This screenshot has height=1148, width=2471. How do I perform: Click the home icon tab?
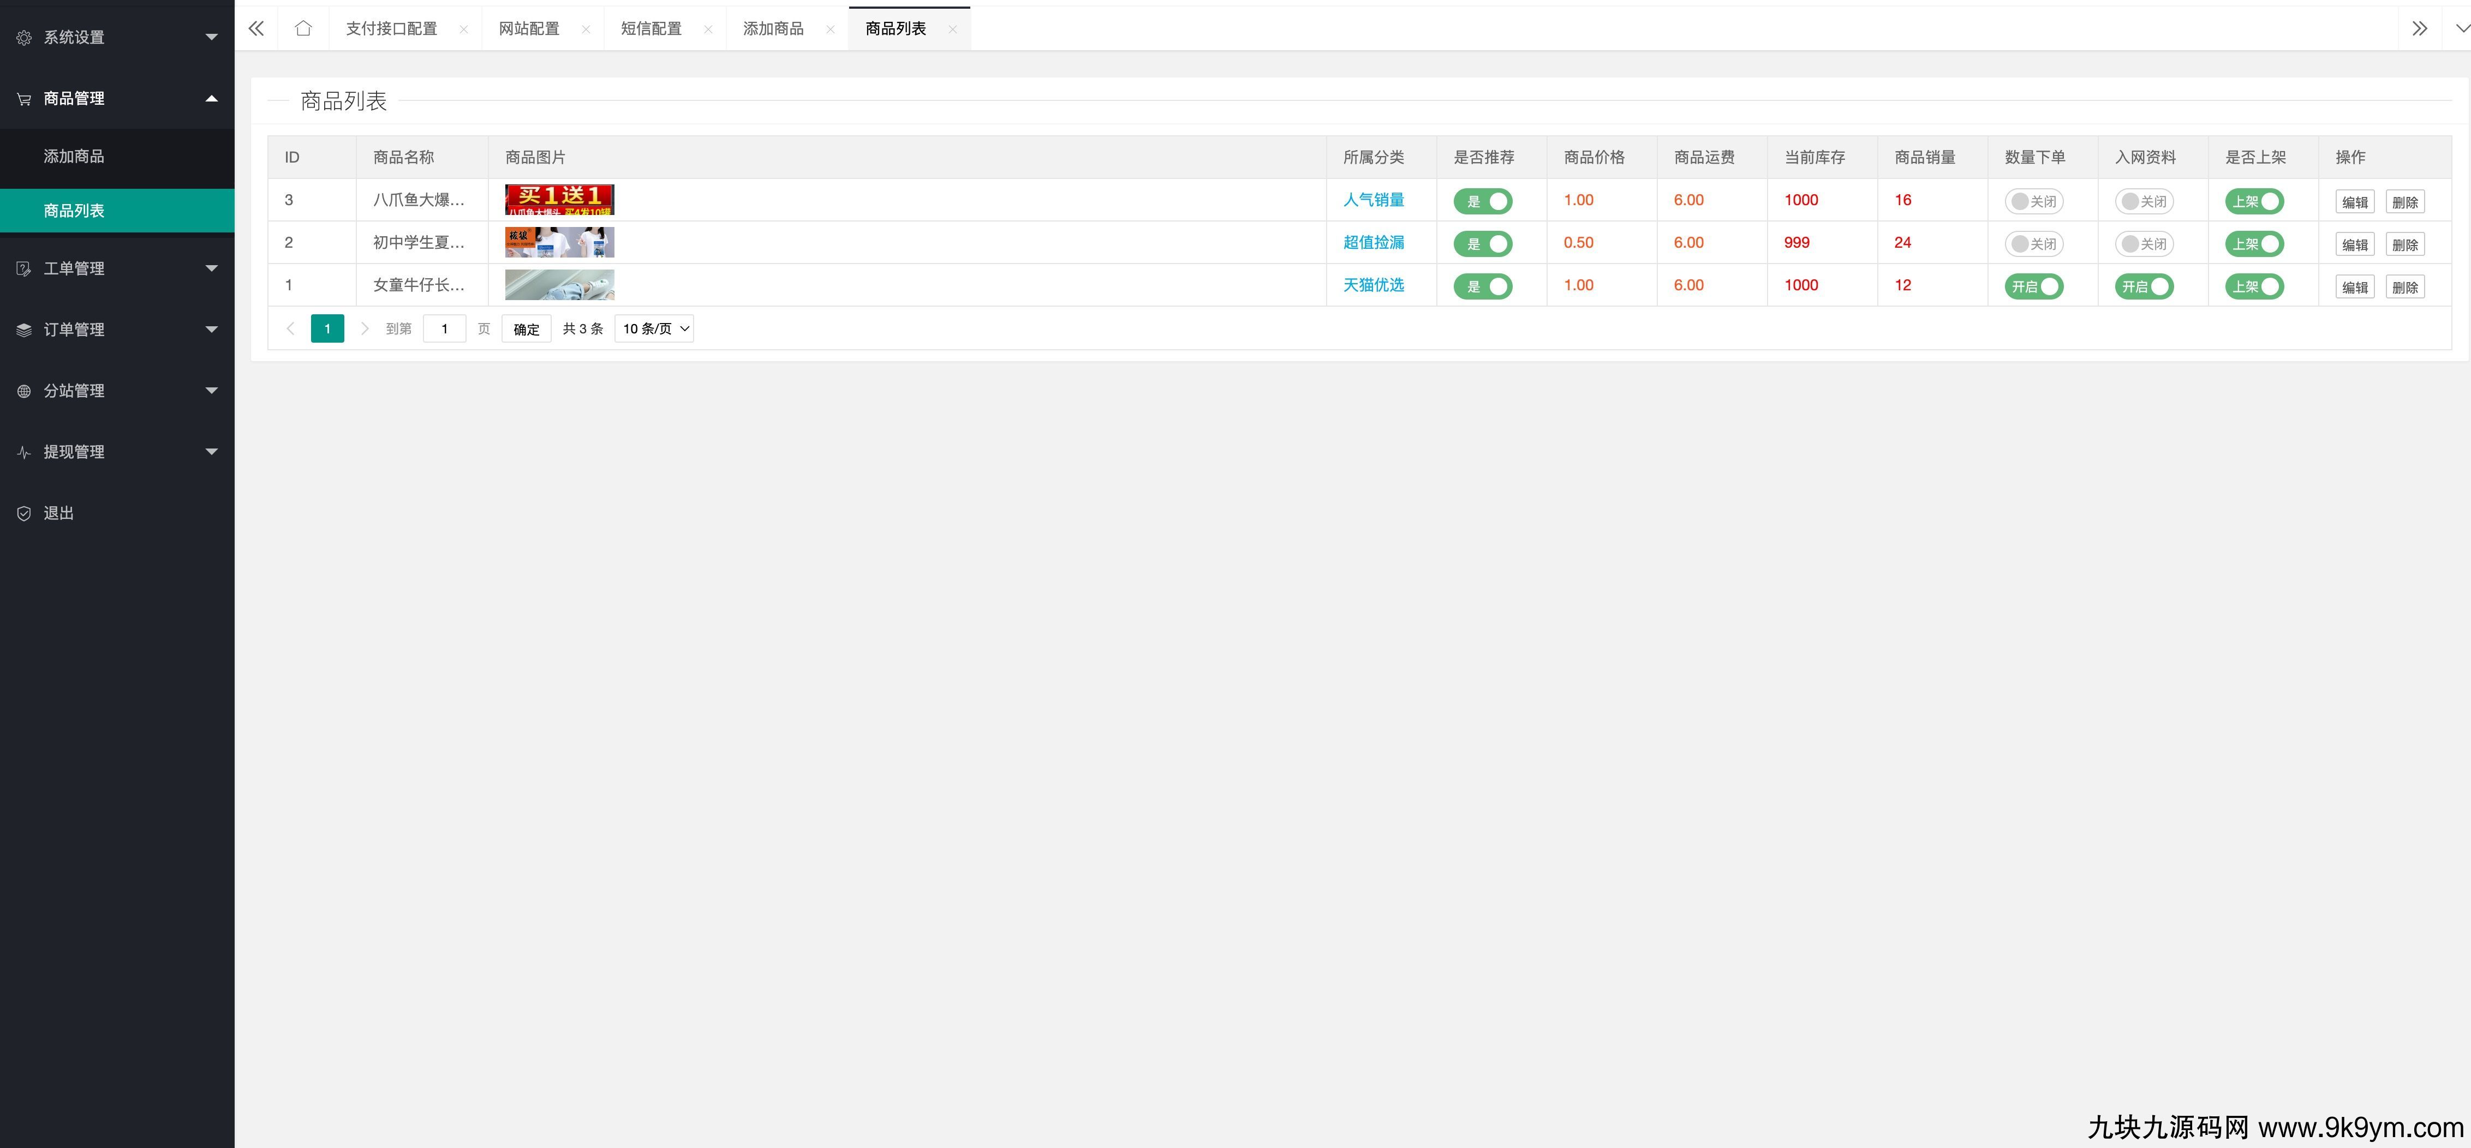pos(303,29)
